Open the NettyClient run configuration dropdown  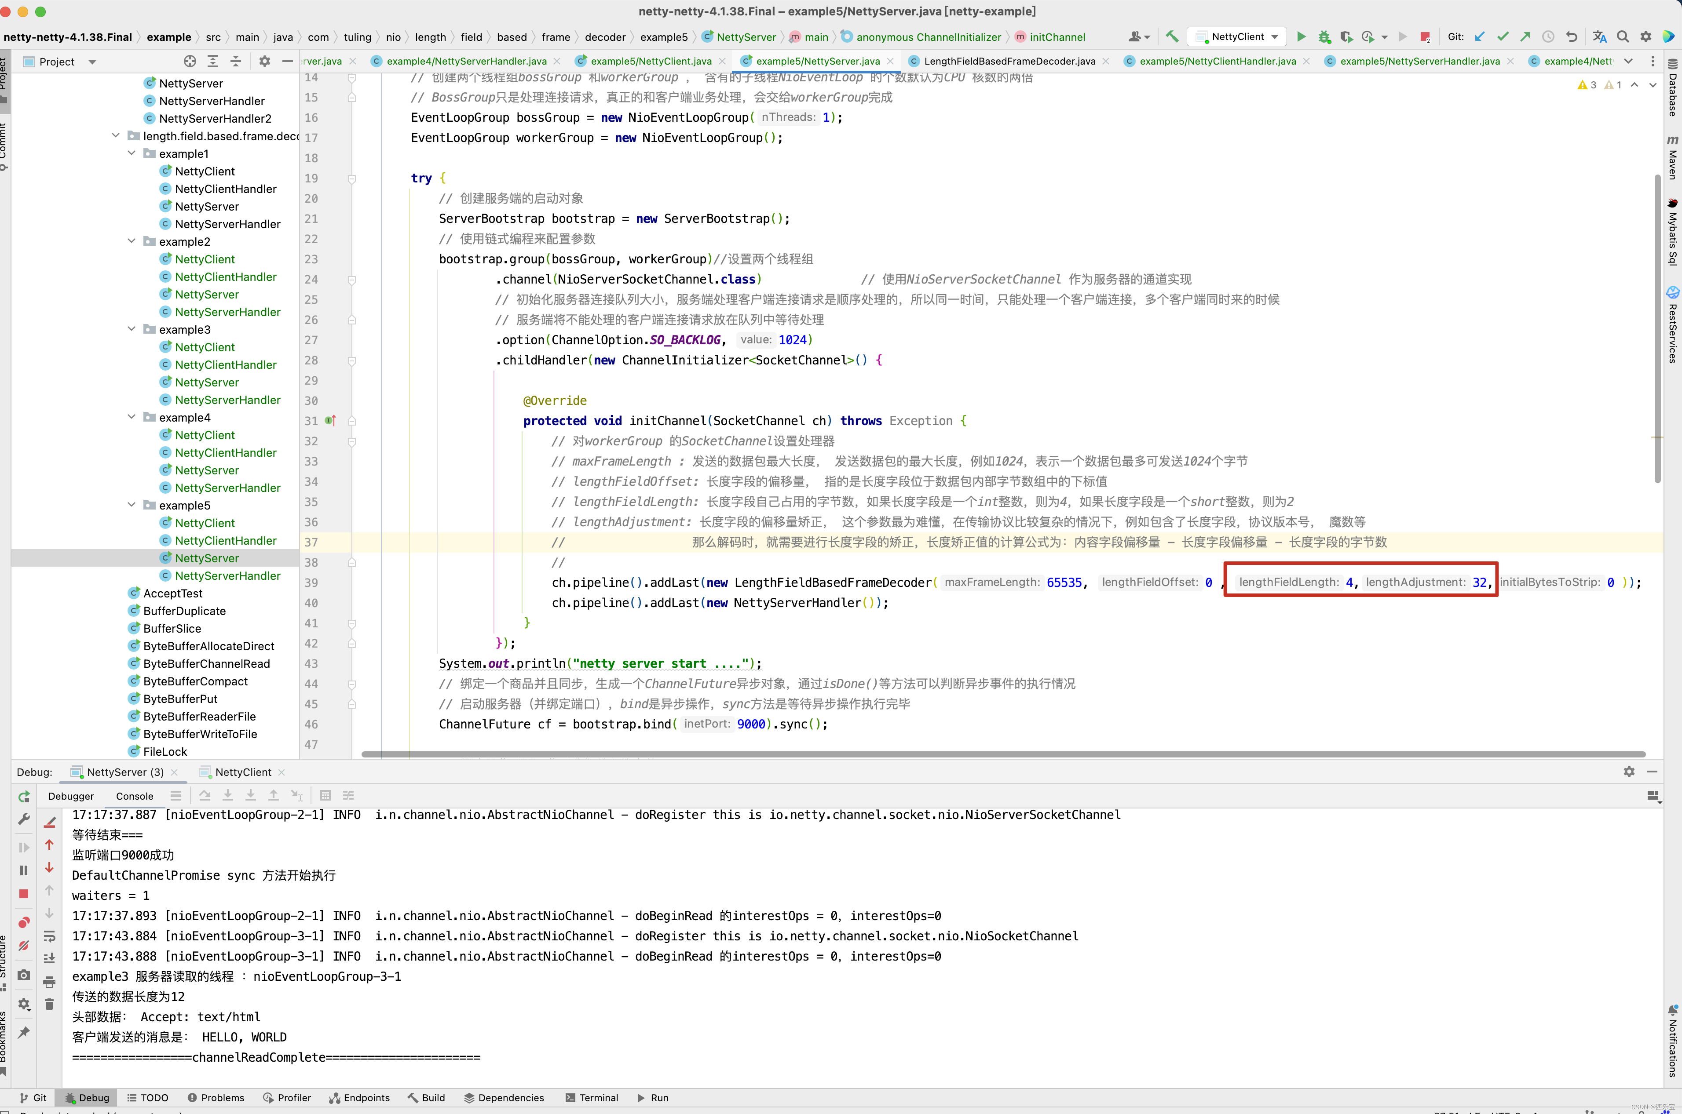1240,36
